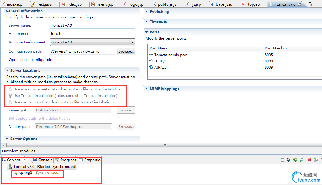Select Use workspace metadata option
322x185 pixels.
[10, 89]
